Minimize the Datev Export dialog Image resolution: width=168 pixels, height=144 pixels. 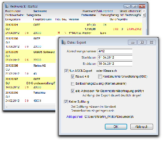(132, 43)
